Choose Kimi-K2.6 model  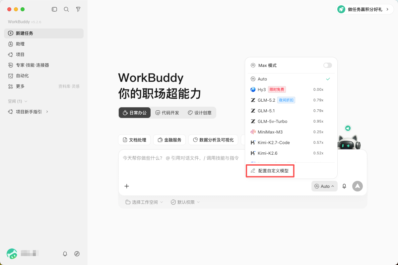291,153
